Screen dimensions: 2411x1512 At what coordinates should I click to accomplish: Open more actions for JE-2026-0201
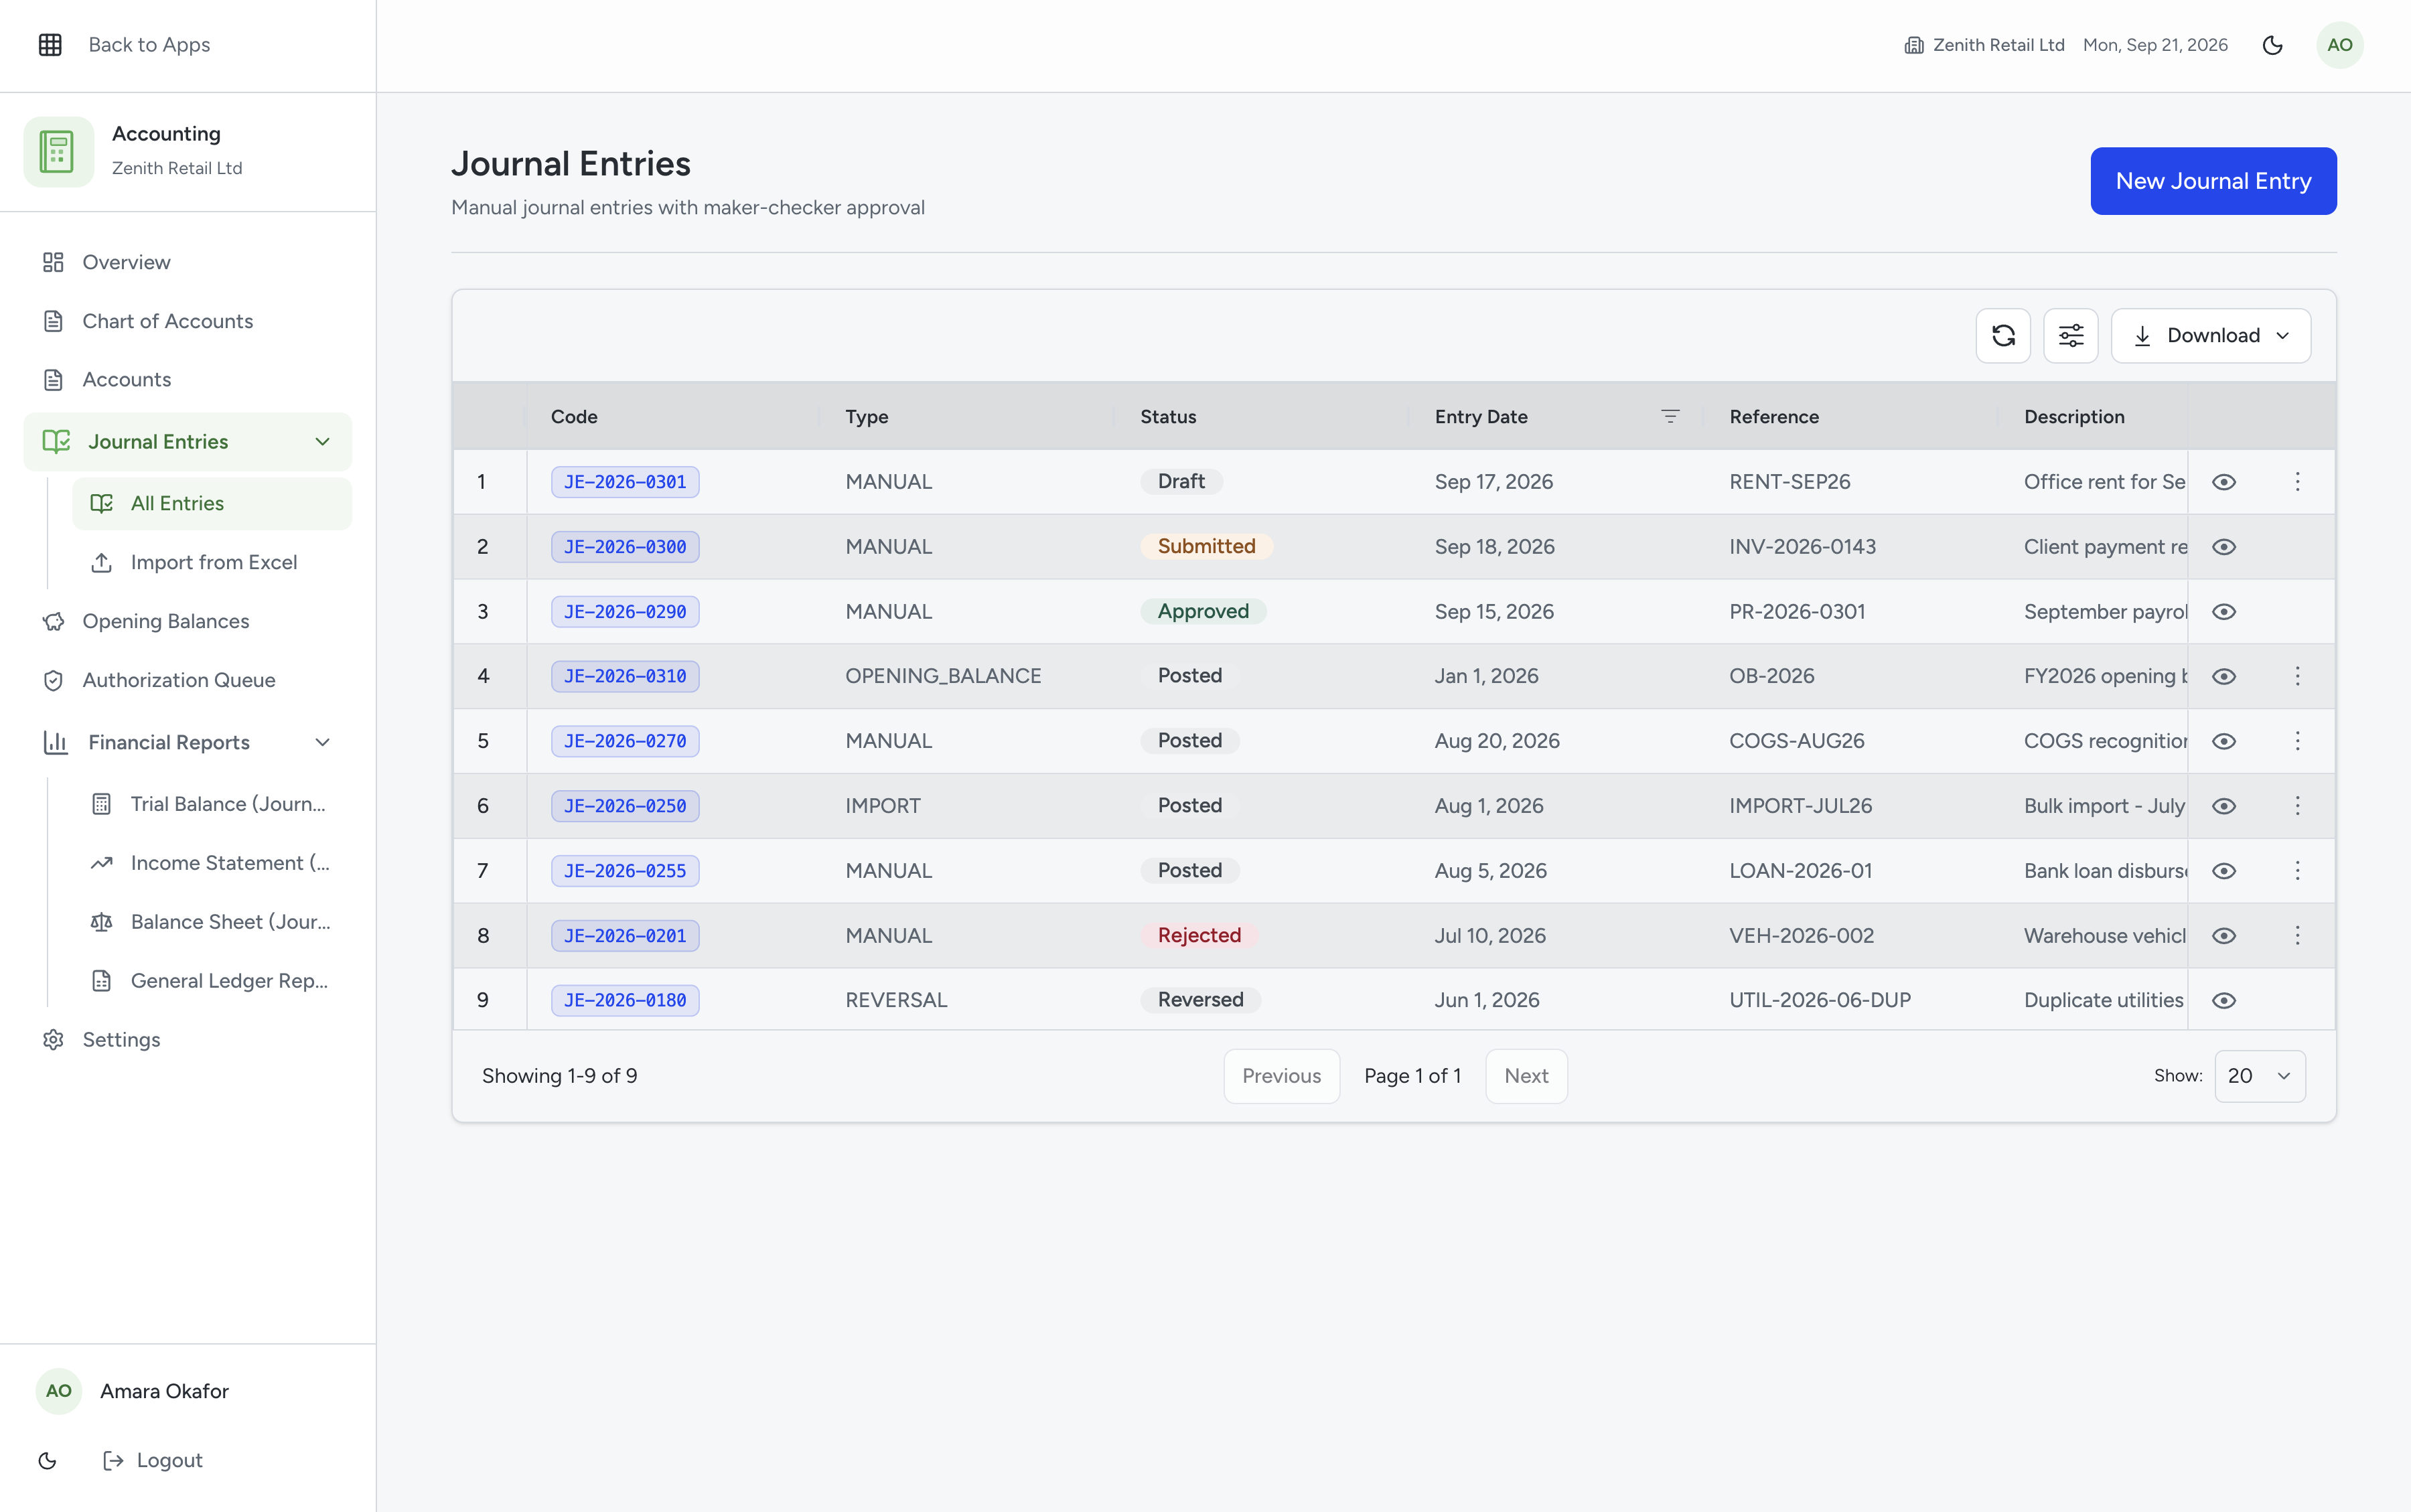(x=2297, y=935)
